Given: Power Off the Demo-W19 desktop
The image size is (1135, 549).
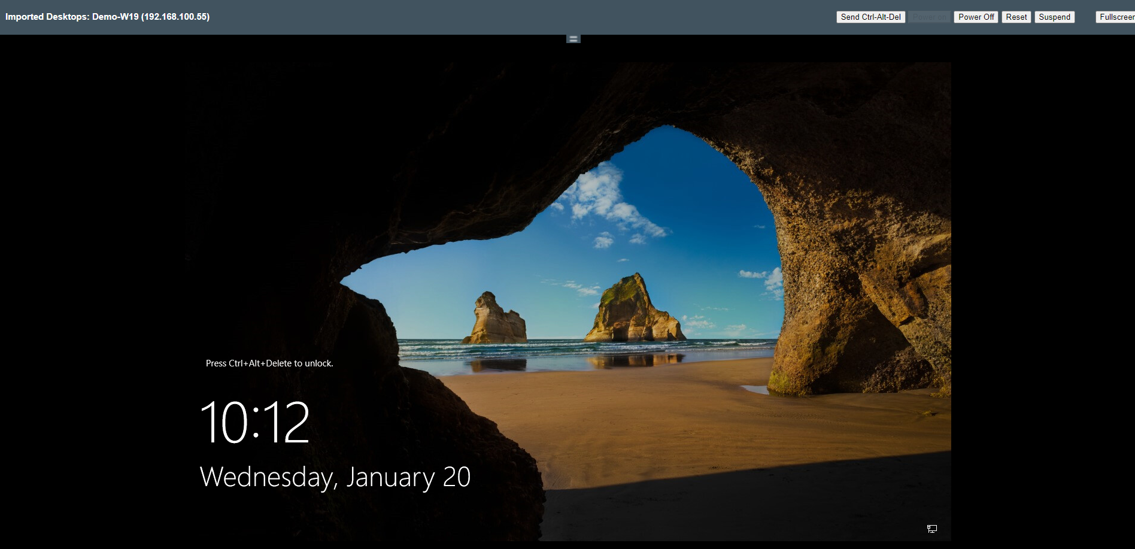Looking at the screenshot, I should coord(976,17).
